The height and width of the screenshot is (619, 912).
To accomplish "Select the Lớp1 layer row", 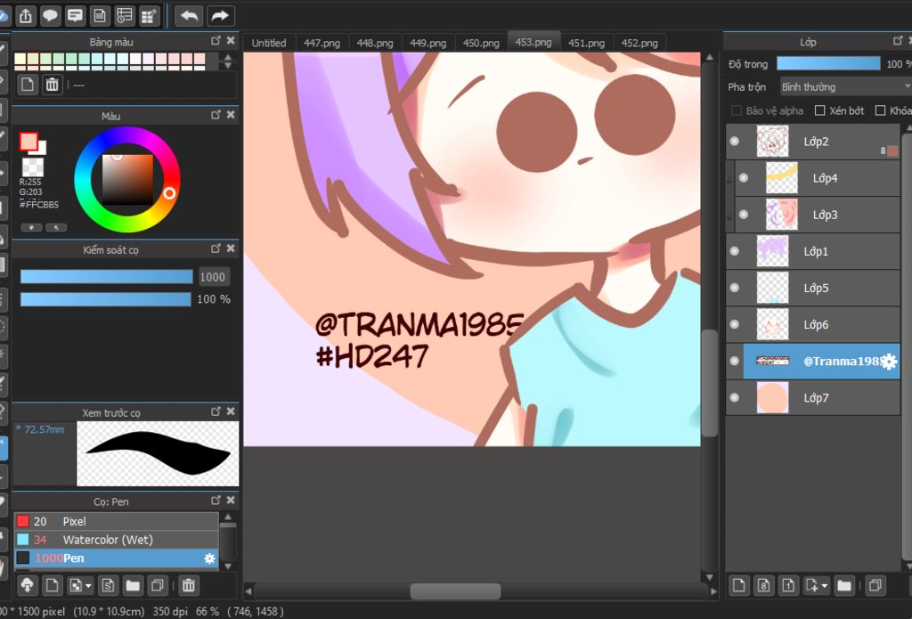I will tap(812, 251).
